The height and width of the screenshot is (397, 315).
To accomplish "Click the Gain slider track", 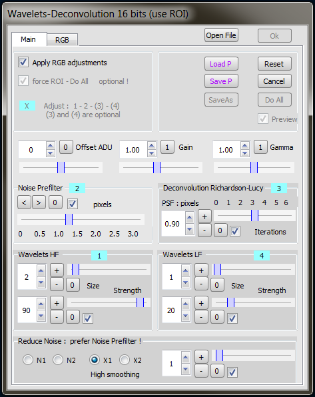I will point(160,168).
